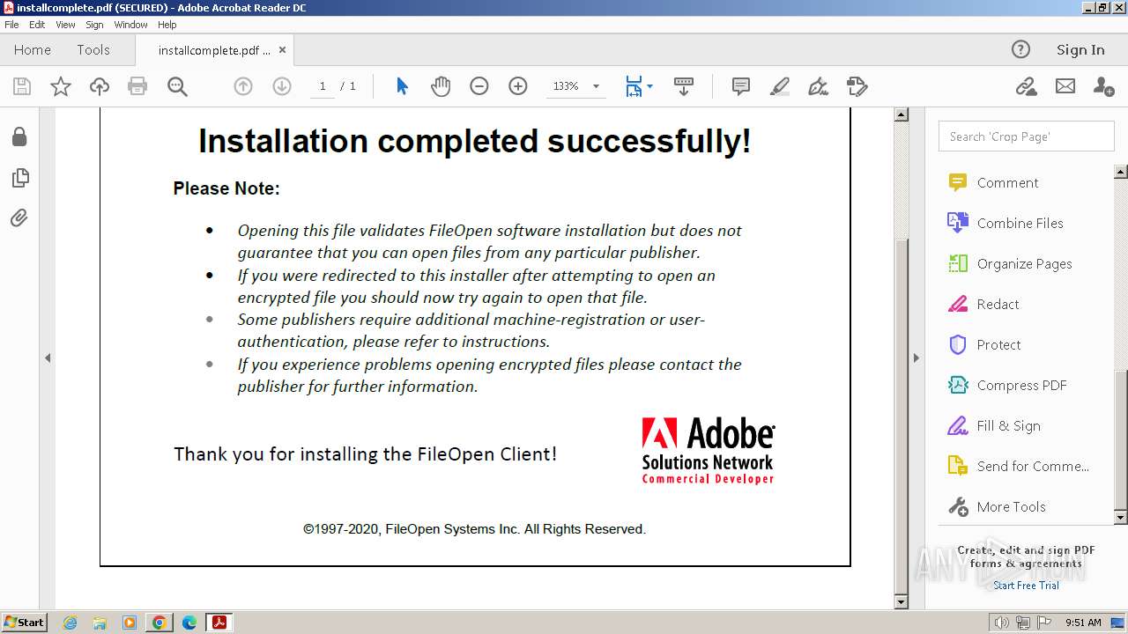This screenshot has height=634, width=1128.
Task: Show the page thumbnails panel
Action: 19,178
